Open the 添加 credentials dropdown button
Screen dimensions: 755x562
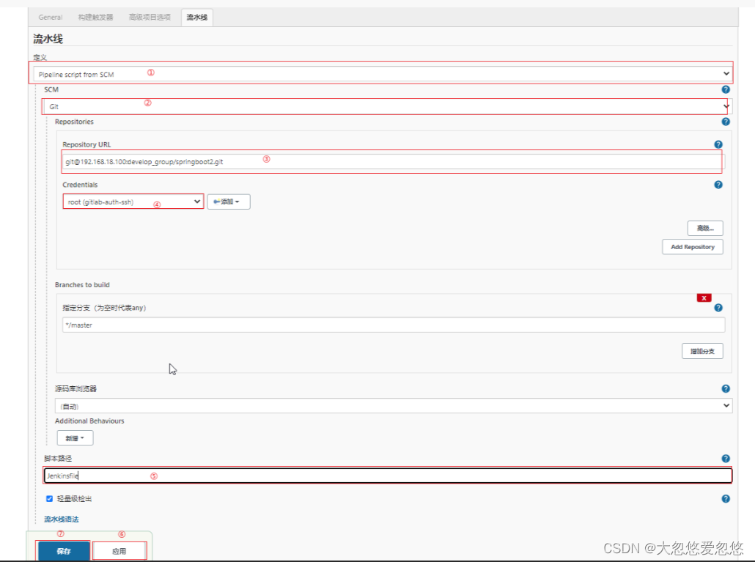(x=229, y=201)
